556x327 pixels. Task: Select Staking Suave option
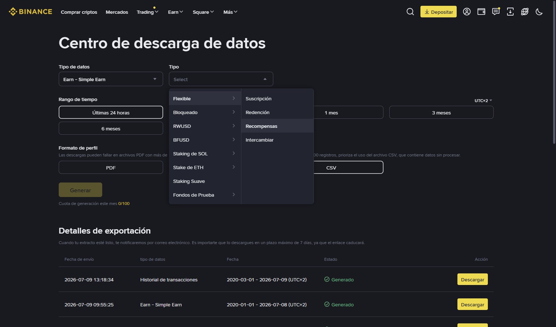(x=205, y=181)
